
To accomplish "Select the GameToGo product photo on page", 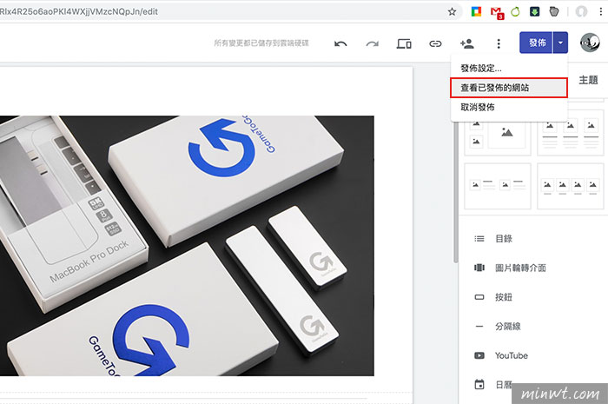I will pos(187,246).
